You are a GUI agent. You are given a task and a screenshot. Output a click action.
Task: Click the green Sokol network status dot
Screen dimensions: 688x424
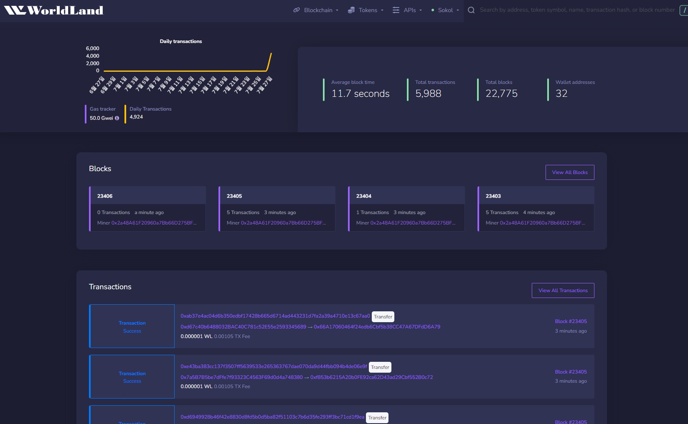tap(433, 10)
